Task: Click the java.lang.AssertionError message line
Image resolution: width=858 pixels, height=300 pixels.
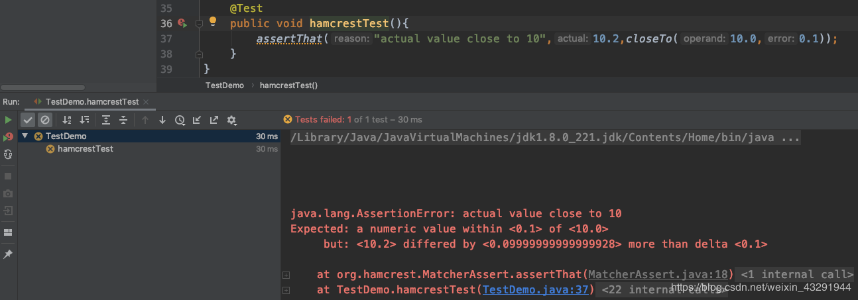Action: point(456,214)
